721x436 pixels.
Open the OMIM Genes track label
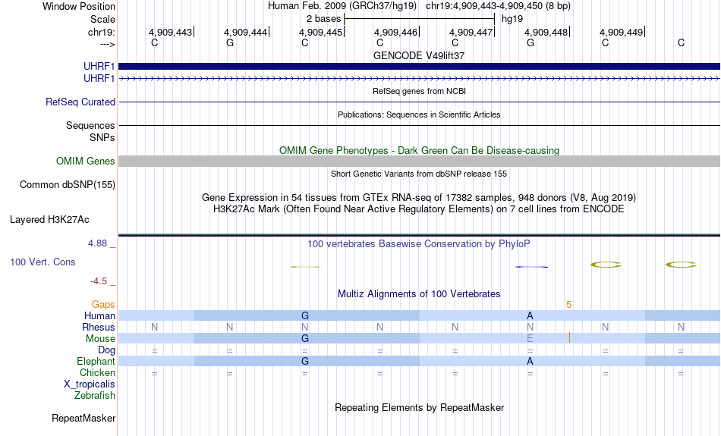[x=86, y=162]
